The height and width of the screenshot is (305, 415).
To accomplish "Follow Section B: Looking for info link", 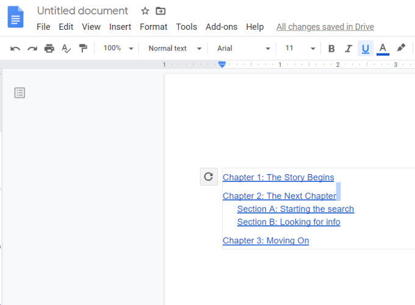I will tap(289, 222).
